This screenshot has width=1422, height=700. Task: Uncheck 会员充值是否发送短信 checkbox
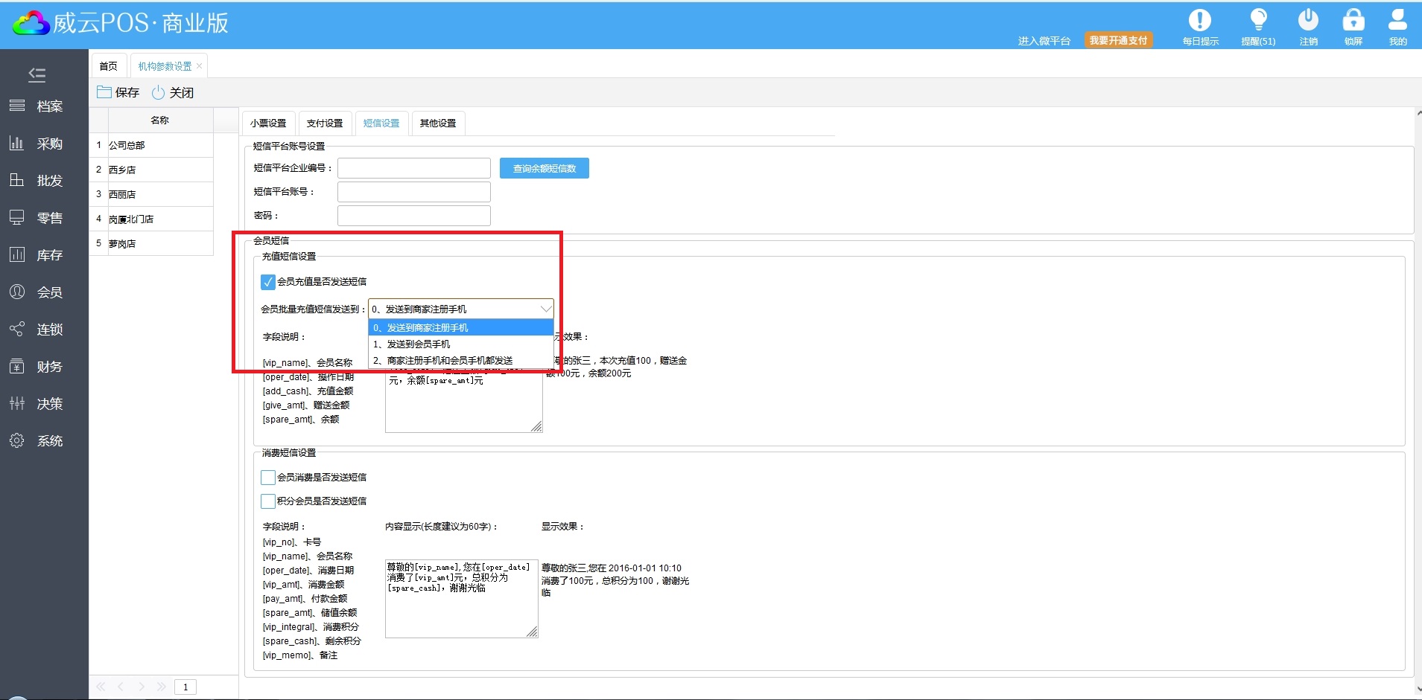[268, 282]
